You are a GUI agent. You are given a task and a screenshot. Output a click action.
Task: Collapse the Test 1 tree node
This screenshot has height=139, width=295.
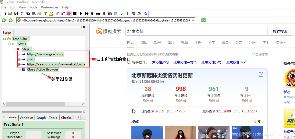9,44
